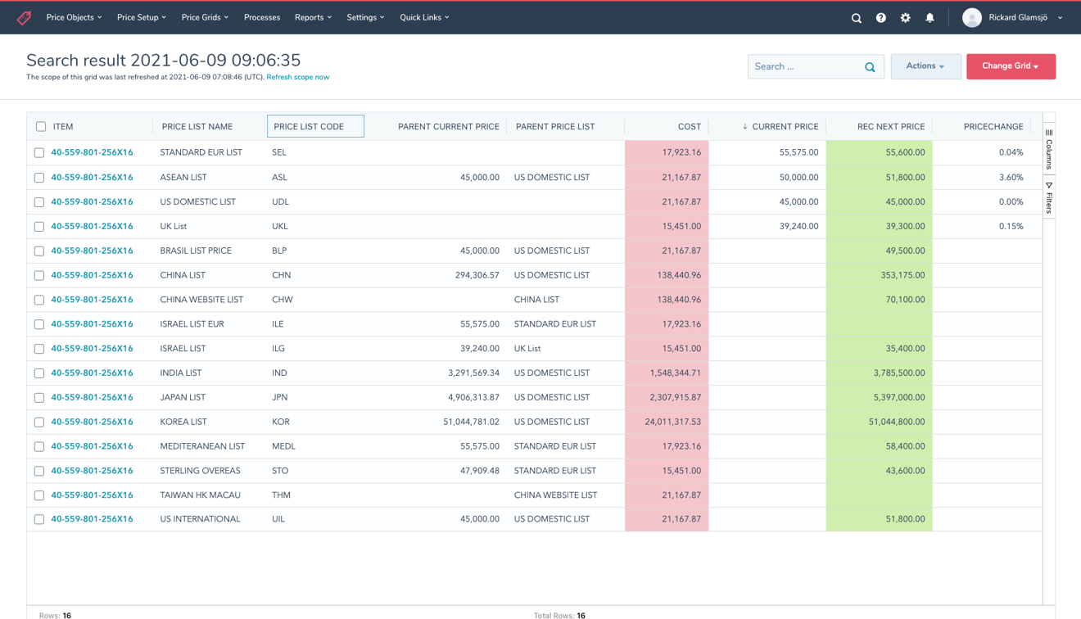The height and width of the screenshot is (619, 1081).
Task: Open item link in Sterling Overeas row
Action: coord(92,471)
